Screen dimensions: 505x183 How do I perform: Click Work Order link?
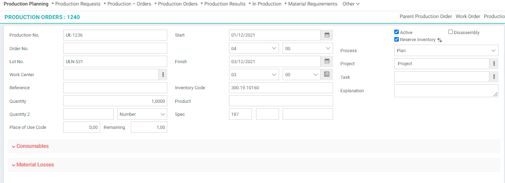[467, 17]
